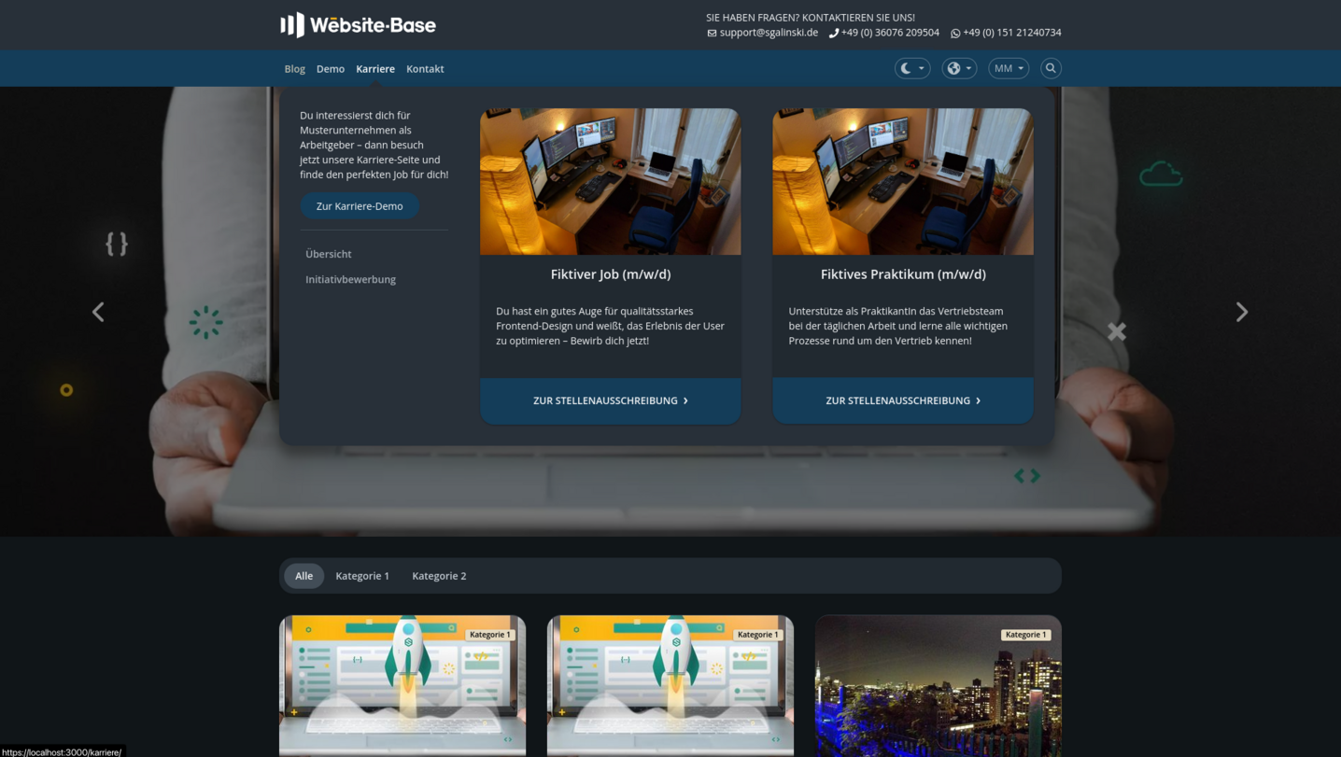Click the left carousel arrow
Viewport: 1341px width, 757px height.
pyautogui.click(x=98, y=312)
